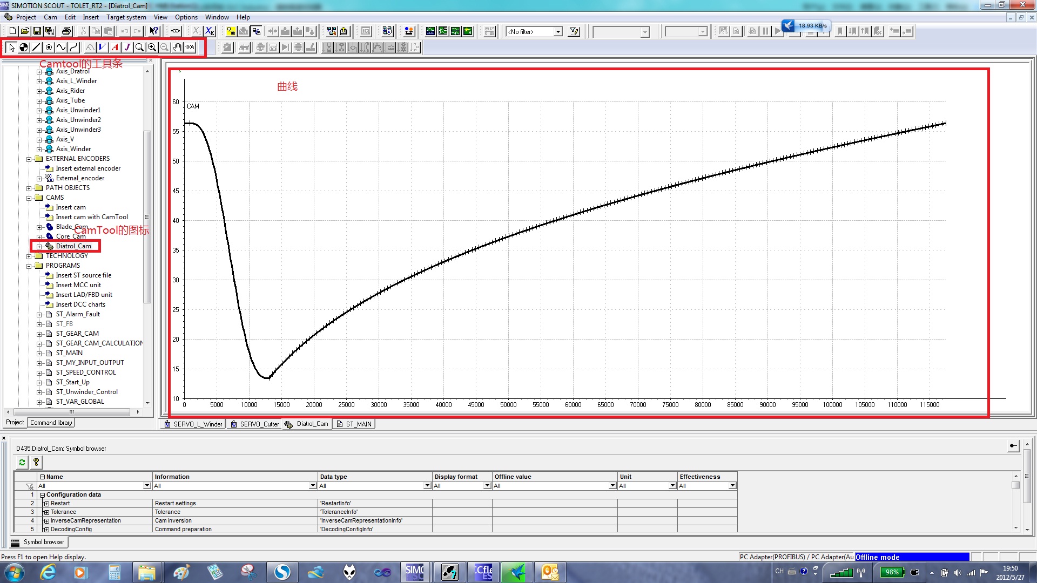Click the Print icon in main toolbar
Image resolution: width=1037 pixels, height=583 pixels.
point(66,31)
